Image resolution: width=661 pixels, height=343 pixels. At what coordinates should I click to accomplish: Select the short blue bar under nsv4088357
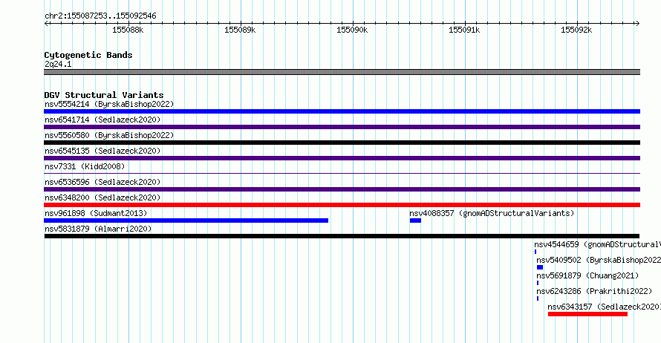(x=415, y=220)
